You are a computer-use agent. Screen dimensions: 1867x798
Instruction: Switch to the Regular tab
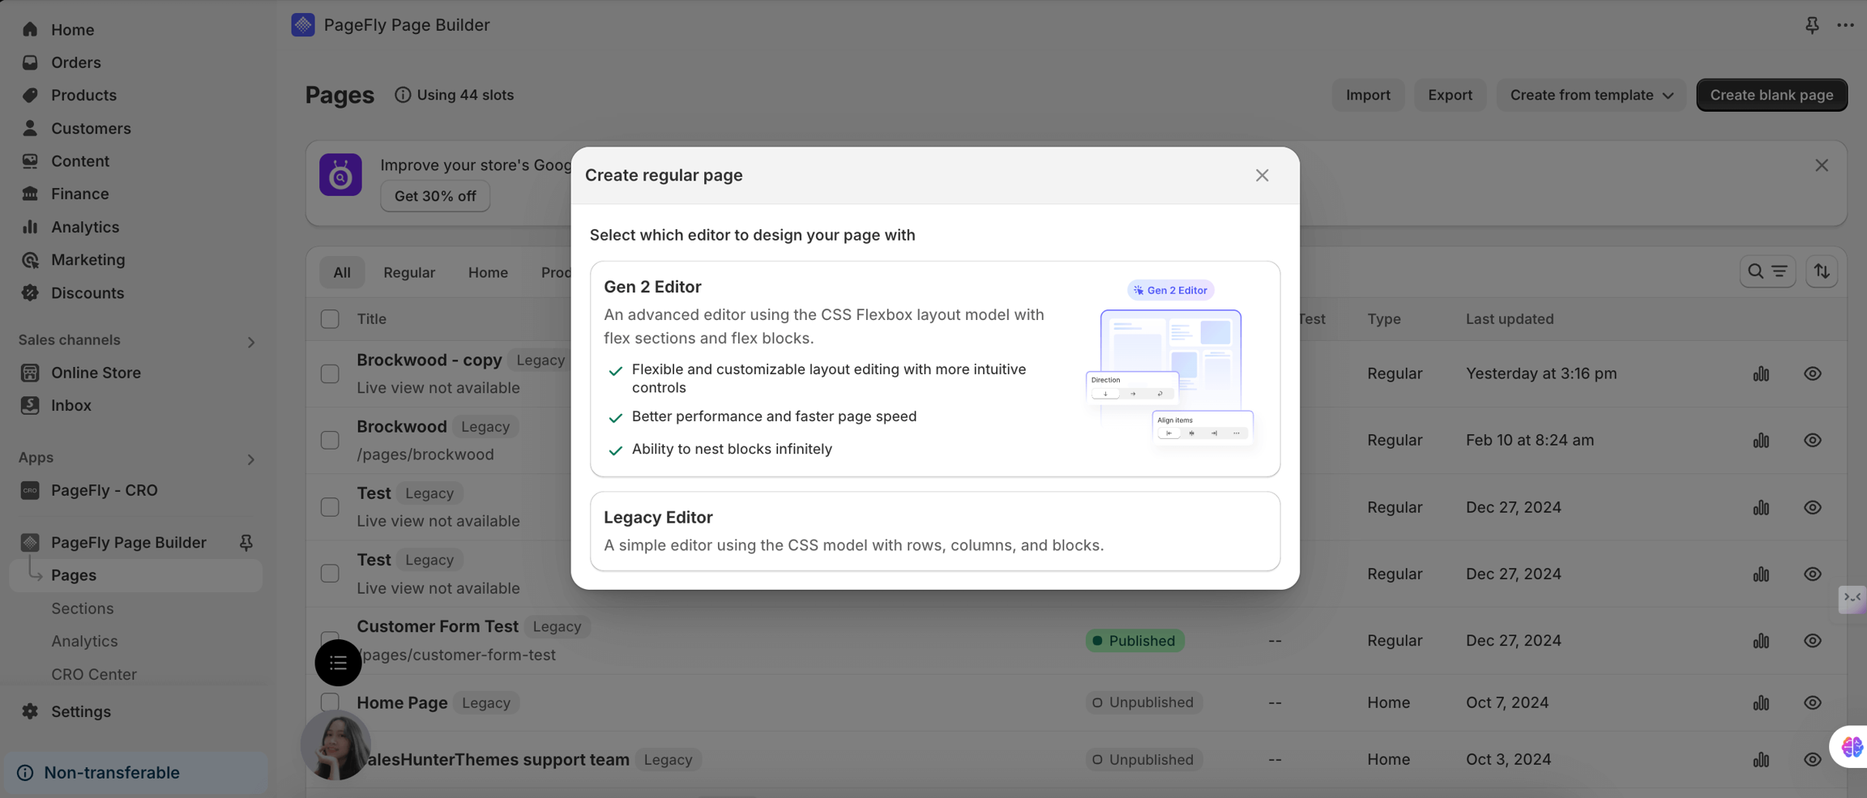coord(409,272)
